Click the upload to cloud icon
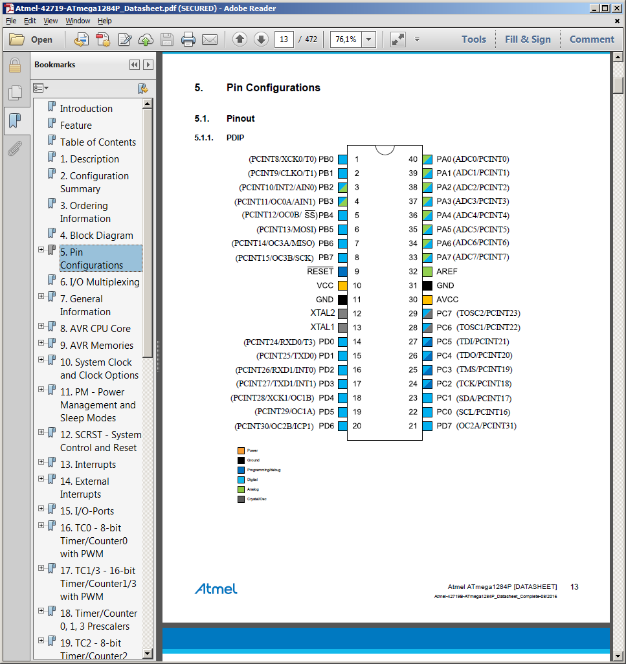The image size is (626, 664). pyautogui.click(x=145, y=39)
